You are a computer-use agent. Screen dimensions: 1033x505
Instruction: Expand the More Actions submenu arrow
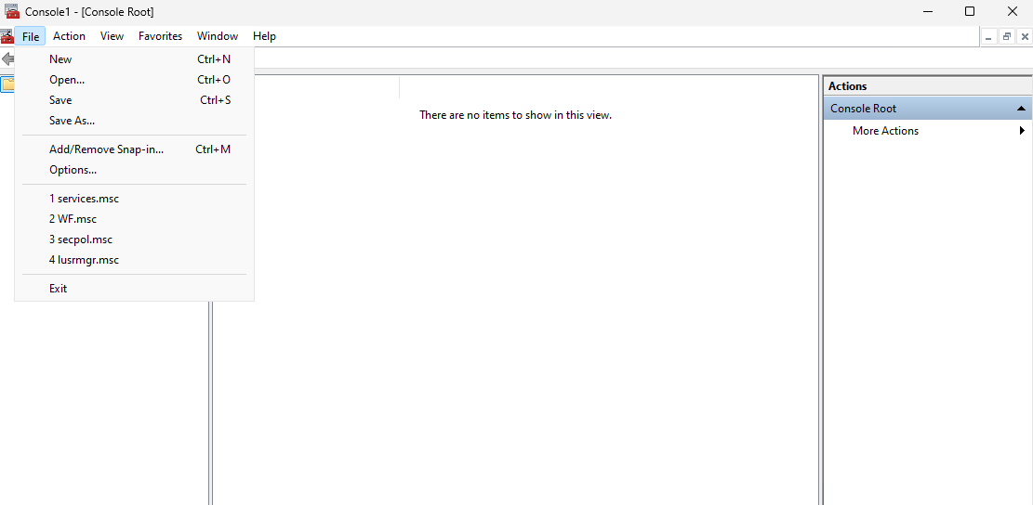1022,131
